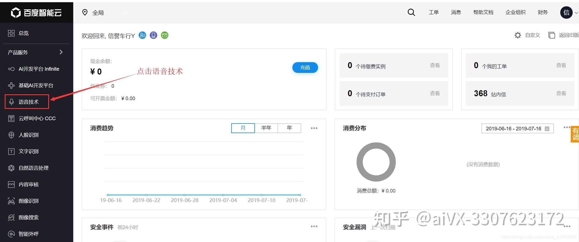The image size is (579, 242).
Task: Click the Baidu AI Cloud logo
Action: click(36, 13)
